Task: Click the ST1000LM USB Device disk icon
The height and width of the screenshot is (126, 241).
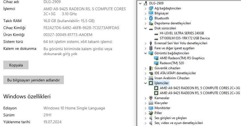Action: [156, 38]
